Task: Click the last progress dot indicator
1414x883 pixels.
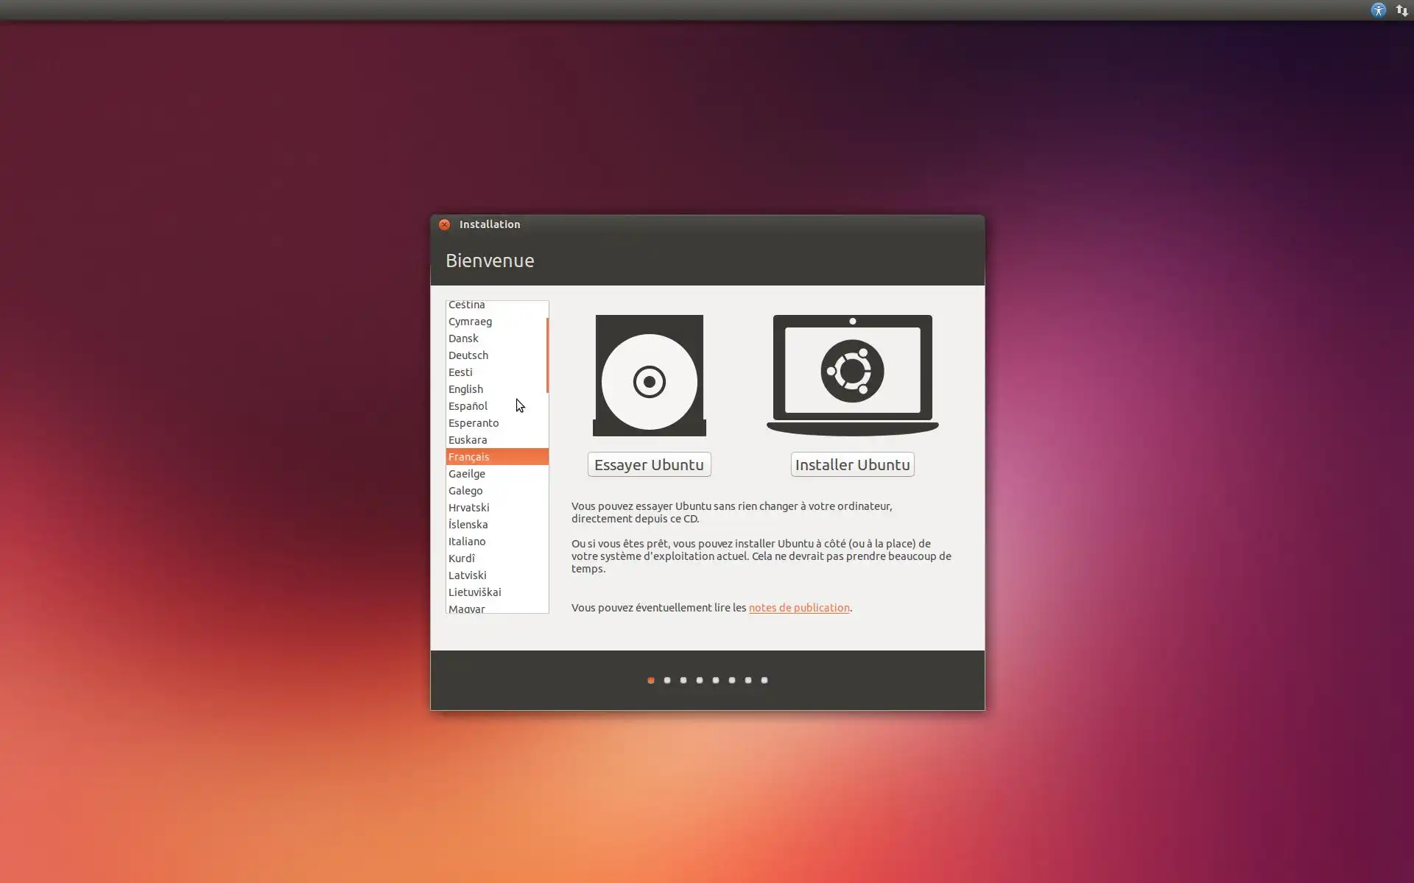Action: tap(764, 680)
